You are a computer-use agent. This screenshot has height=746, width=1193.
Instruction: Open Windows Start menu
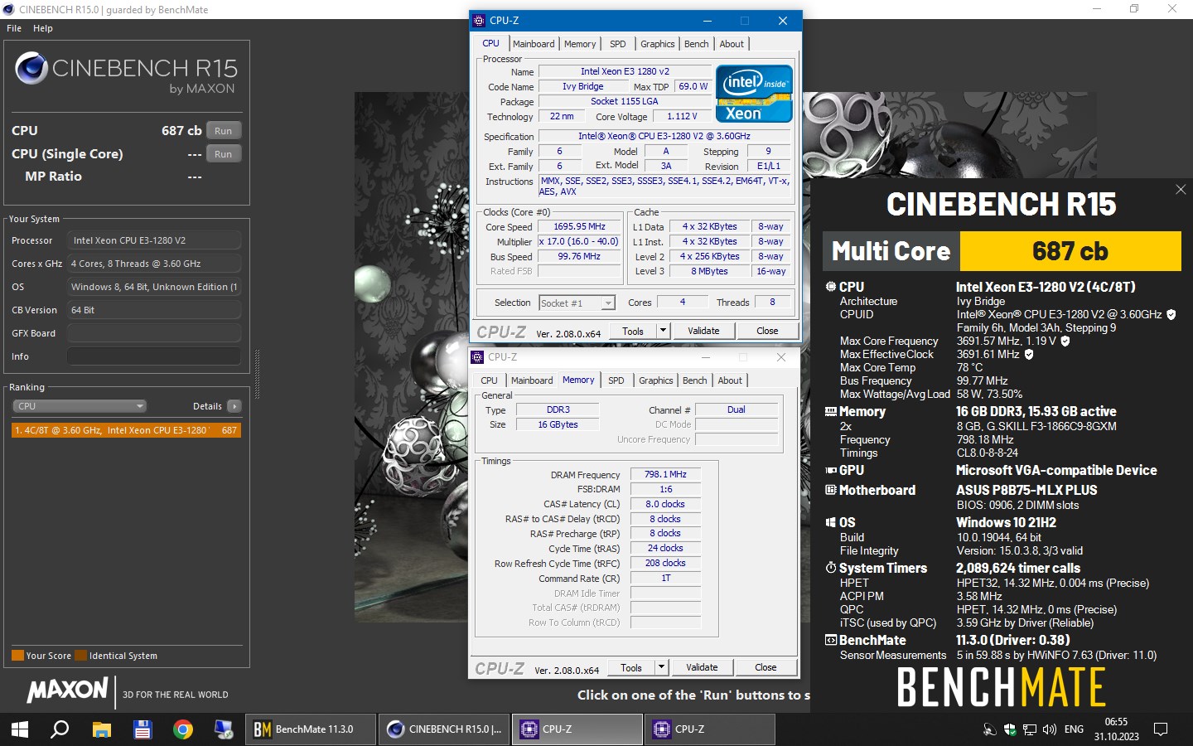coord(19,729)
